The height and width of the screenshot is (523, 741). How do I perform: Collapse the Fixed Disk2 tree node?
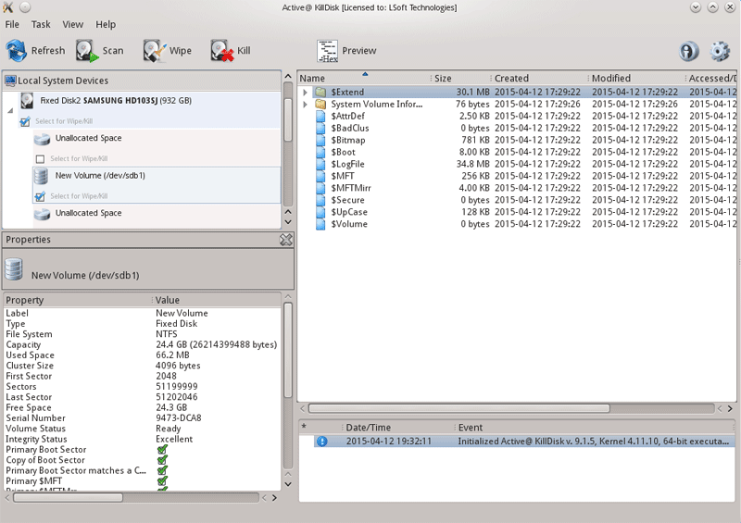(10, 111)
